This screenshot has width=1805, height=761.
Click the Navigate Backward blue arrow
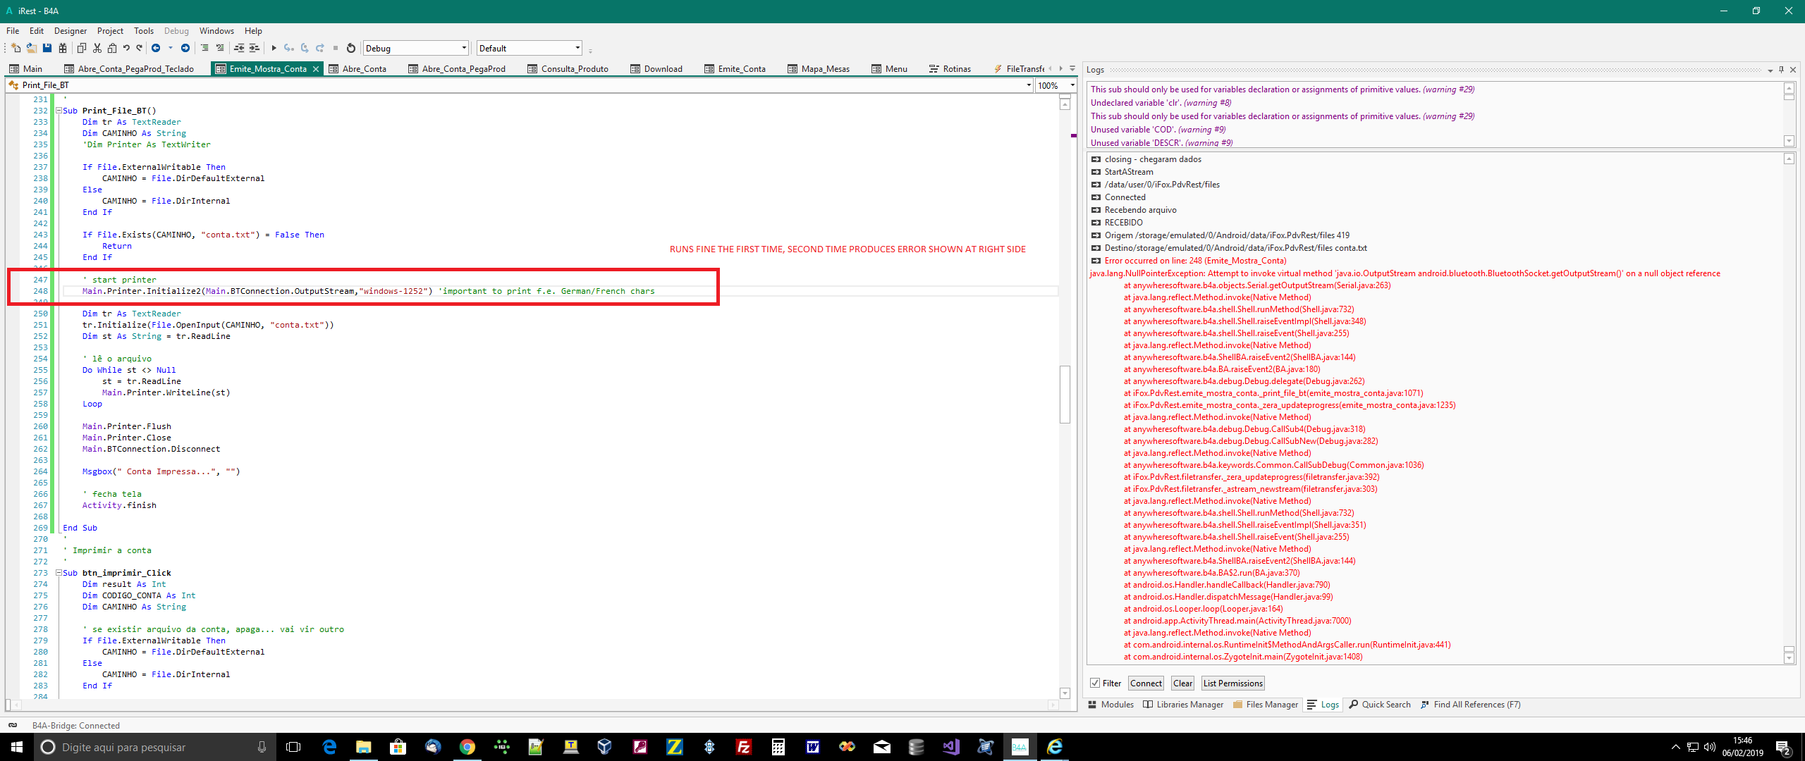click(156, 48)
